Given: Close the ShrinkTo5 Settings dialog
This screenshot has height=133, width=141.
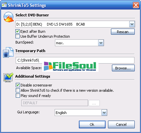Looking at the screenshot, I should click(136, 5).
